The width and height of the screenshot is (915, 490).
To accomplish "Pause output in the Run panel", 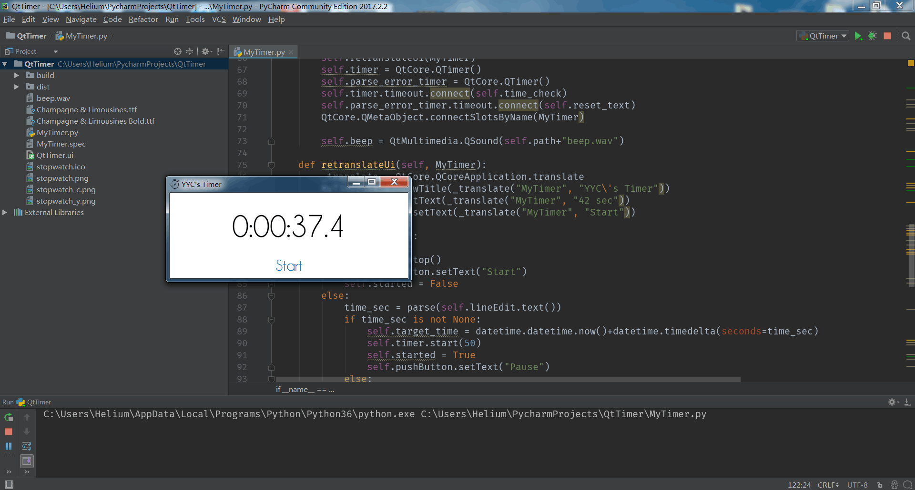I will (x=9, y=446).
